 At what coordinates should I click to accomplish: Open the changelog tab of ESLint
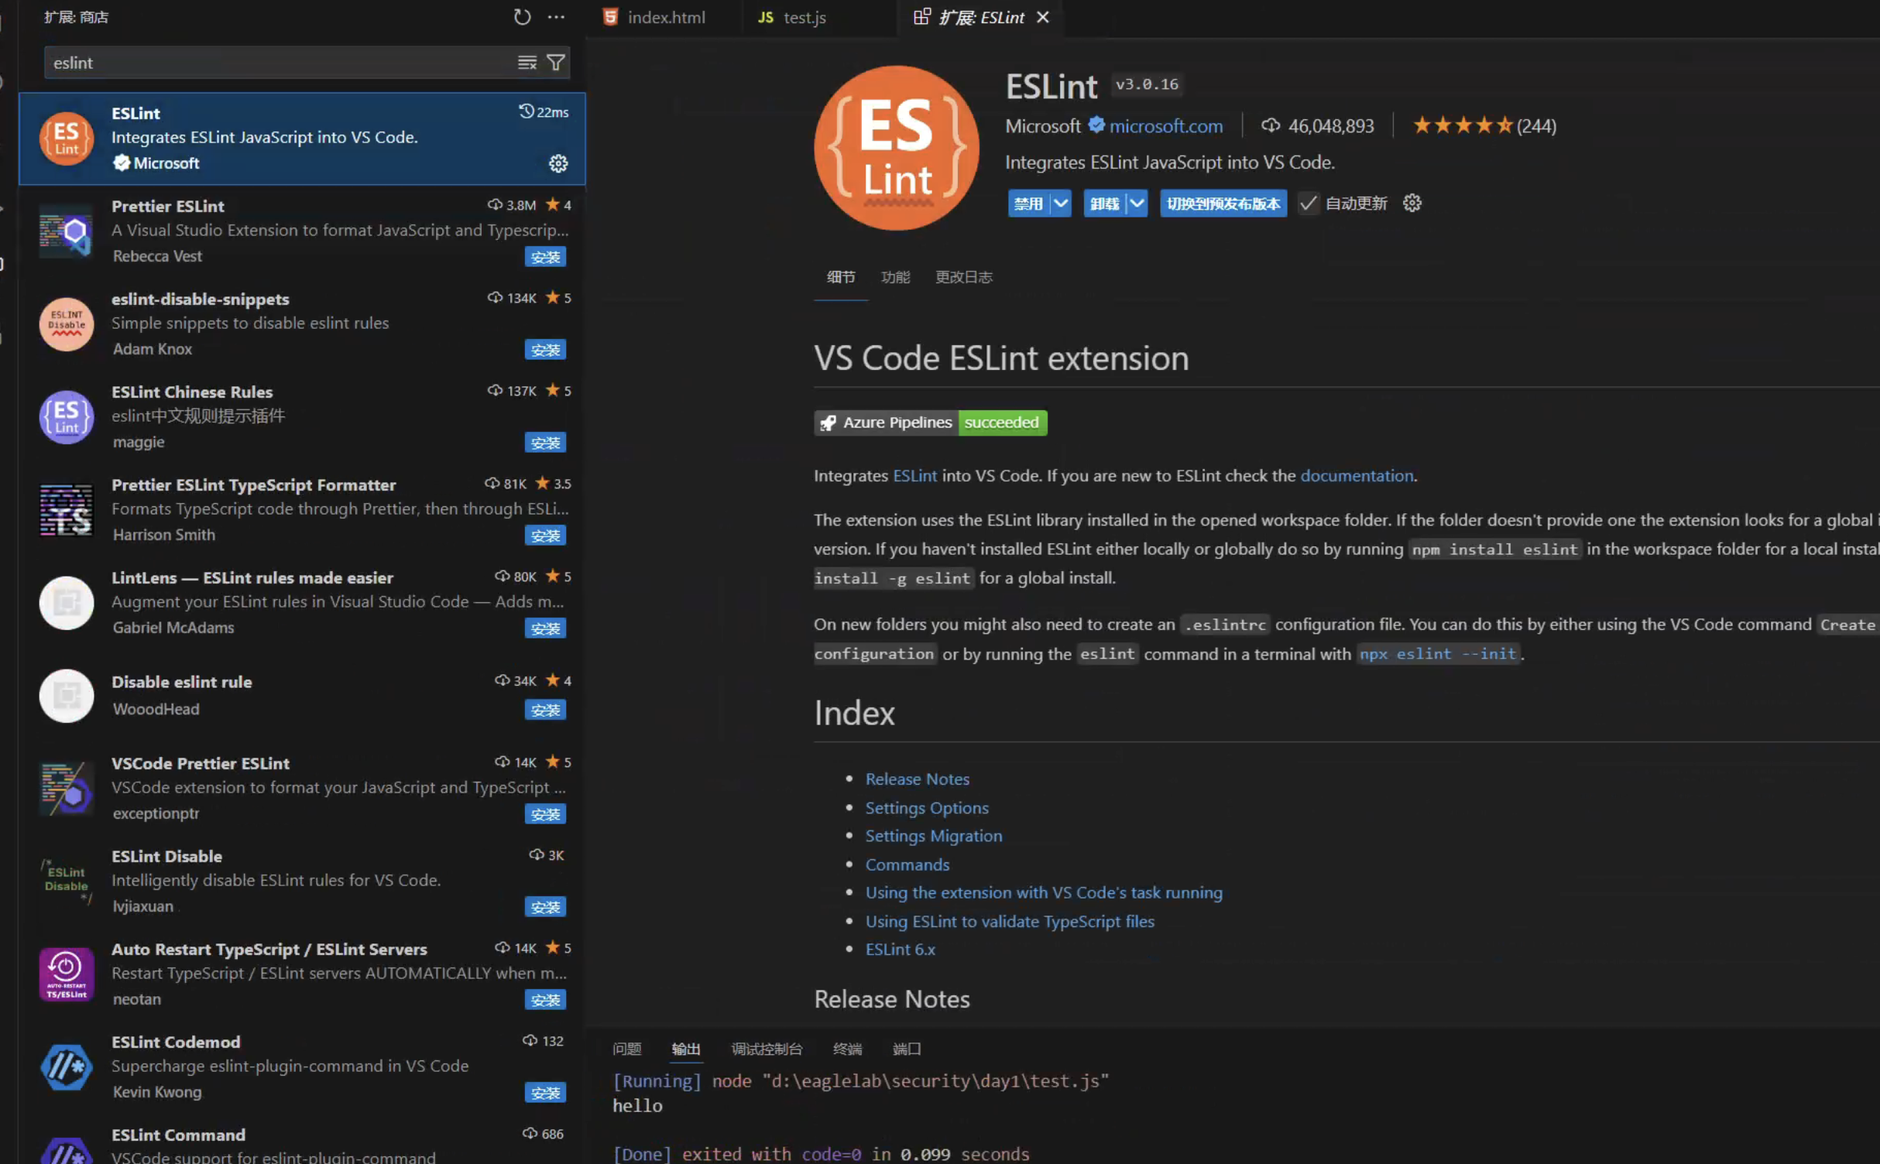[963, 277]
